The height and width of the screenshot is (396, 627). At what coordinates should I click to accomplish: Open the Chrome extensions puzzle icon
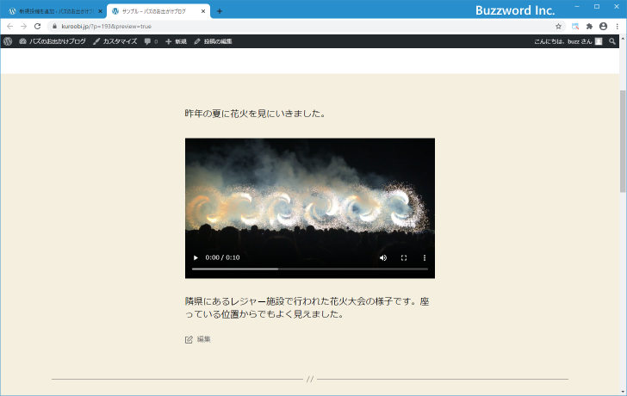click(589, 27)
